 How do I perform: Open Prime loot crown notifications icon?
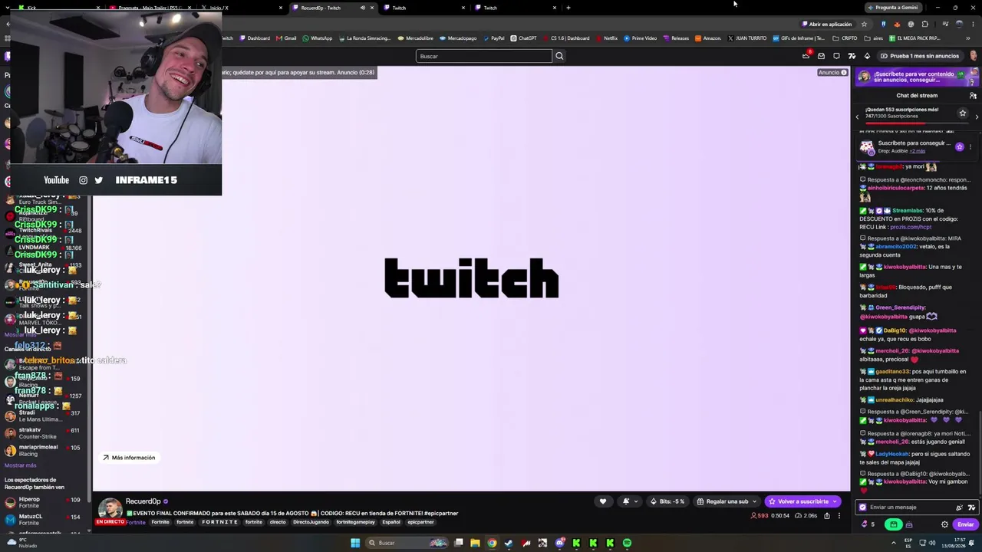coord(806,55)
